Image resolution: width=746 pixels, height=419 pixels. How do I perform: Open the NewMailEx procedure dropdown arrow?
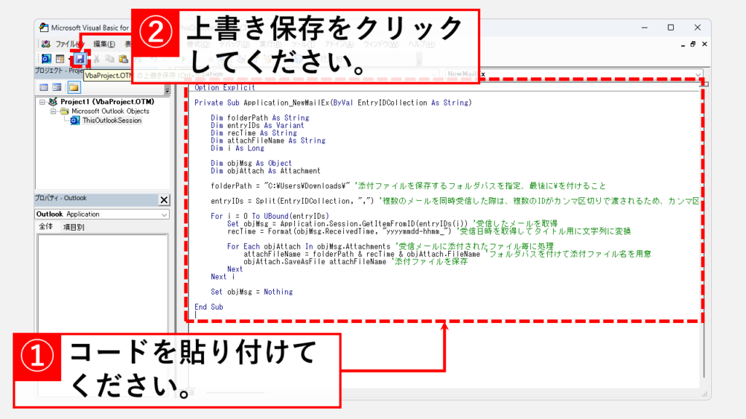pyautogui.click(x=698, y=75)
